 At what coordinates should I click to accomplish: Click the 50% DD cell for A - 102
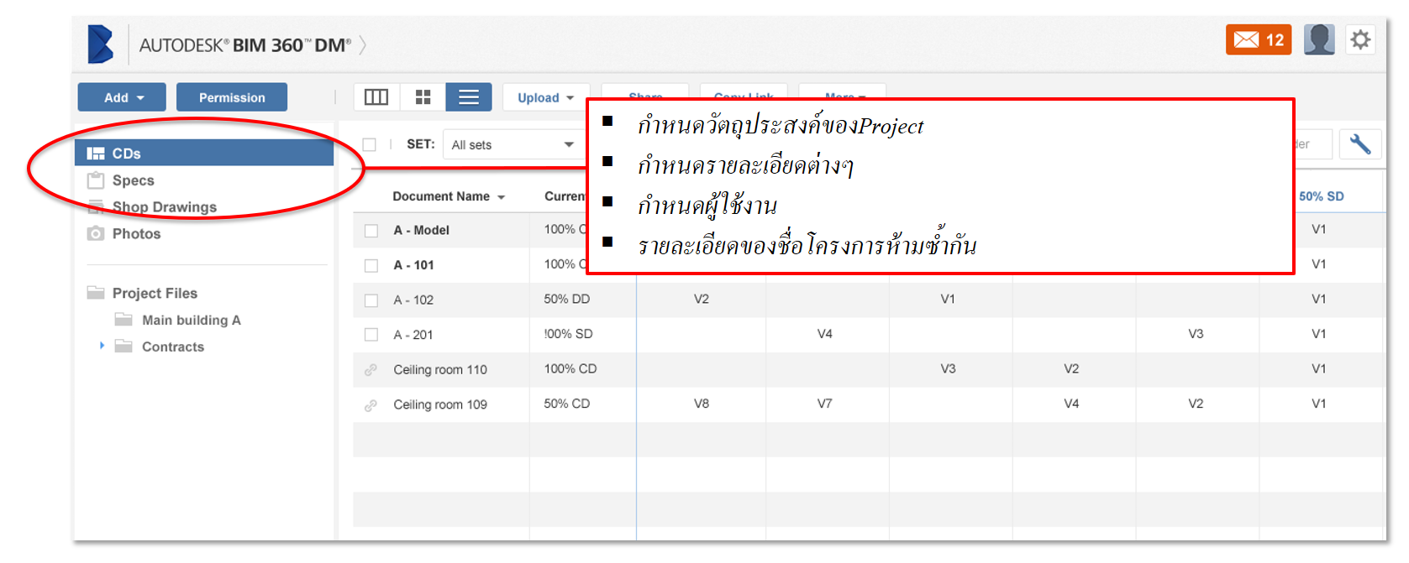[x=567, y=299]
